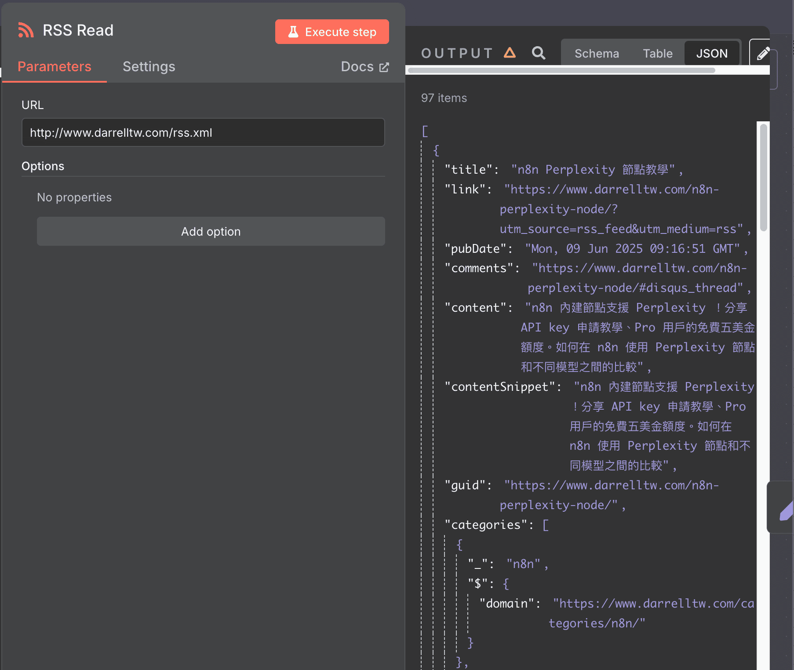The height and width of the screenshot is (670, 794).
Task: Click the flask icon inside the Execute step button
Action: coord(294,31)
